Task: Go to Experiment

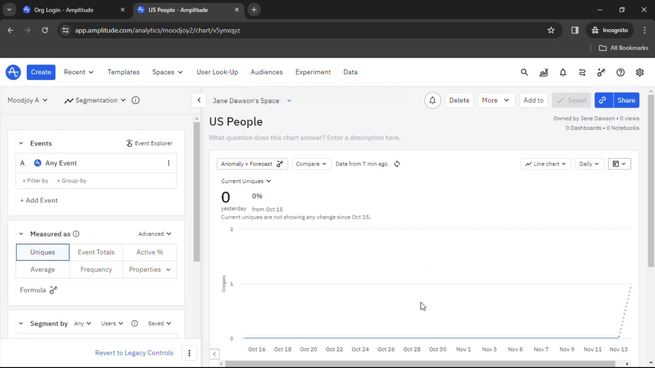Action: tap(313, 72)
